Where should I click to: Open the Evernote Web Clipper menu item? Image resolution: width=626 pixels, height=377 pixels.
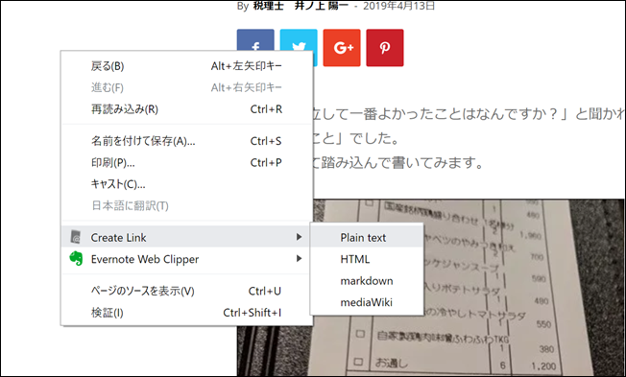coord(186,259)
